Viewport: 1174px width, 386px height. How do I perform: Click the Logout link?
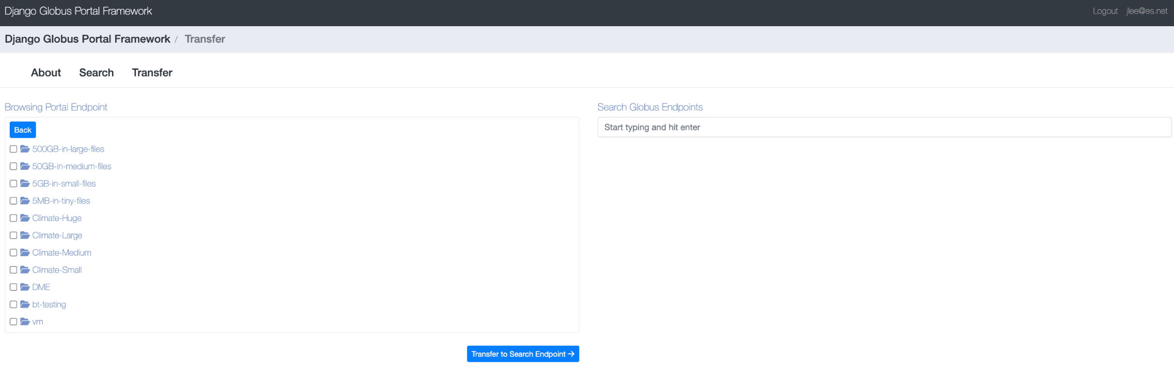pyautogui.click(x=1105, y=11)
